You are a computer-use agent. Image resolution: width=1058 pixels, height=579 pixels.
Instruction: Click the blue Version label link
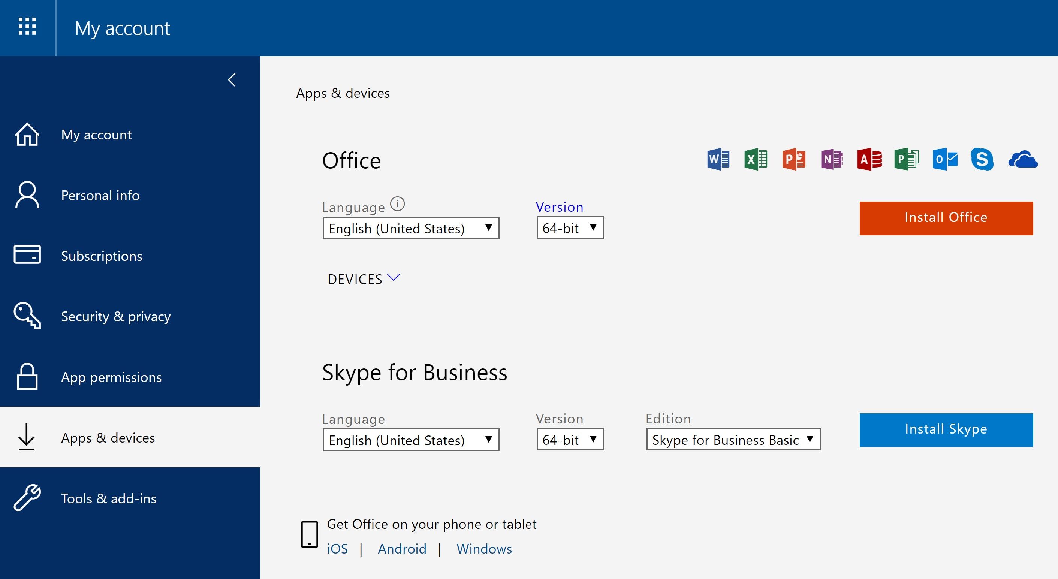560,207
